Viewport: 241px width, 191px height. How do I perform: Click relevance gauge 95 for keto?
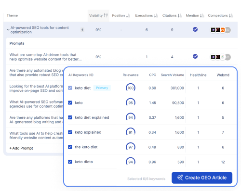(131, 102)
